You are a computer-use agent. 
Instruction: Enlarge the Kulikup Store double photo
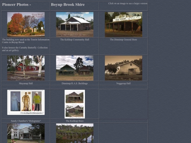pos(75,104)
